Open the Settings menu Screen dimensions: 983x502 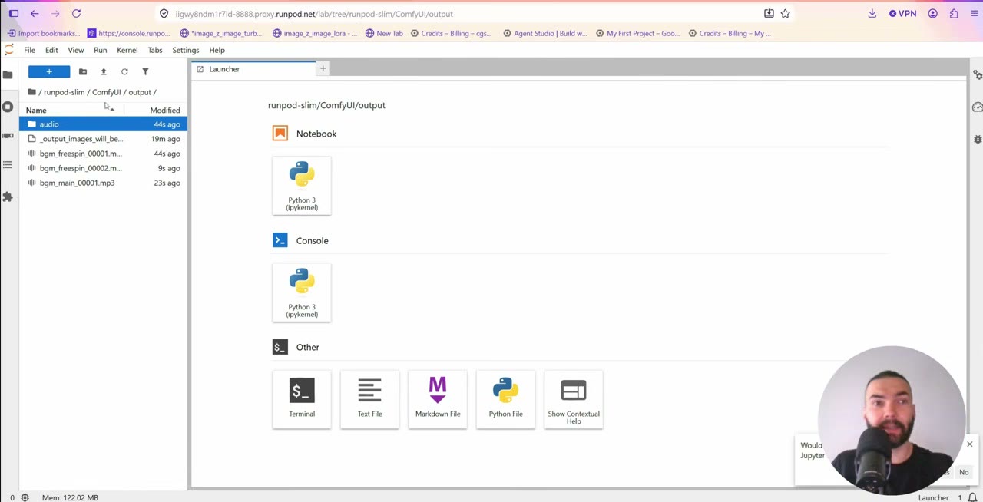186,50
